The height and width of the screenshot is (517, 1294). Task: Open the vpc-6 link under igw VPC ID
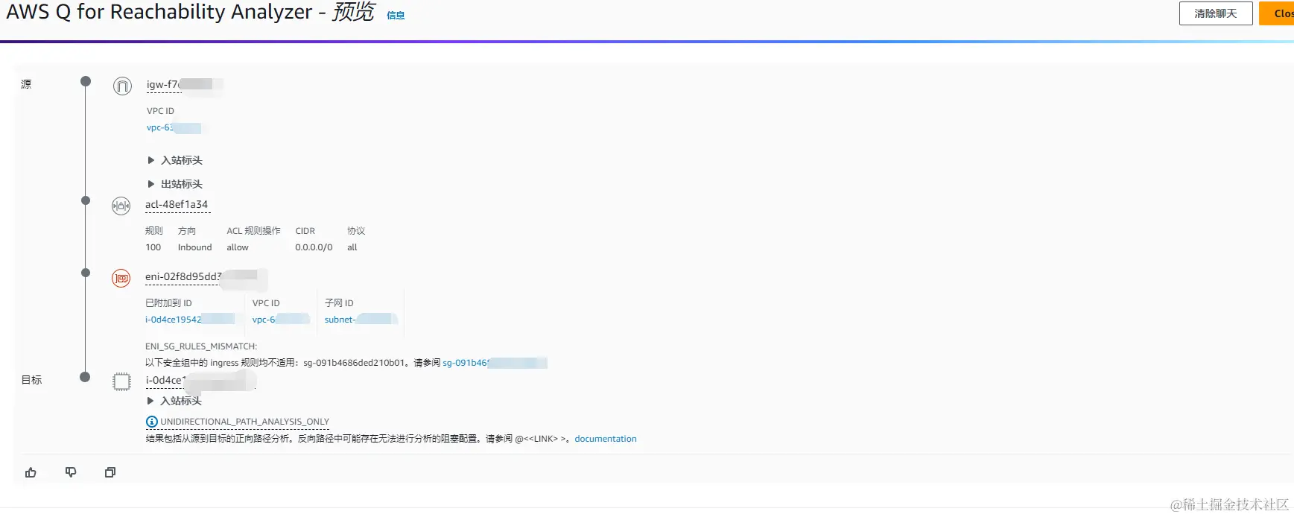pyautogui.click(x=174, y=127)
